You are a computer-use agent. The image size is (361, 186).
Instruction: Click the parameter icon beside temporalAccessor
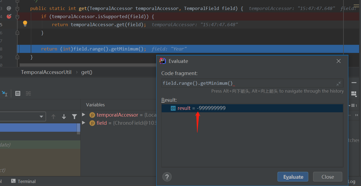point(92,115)
